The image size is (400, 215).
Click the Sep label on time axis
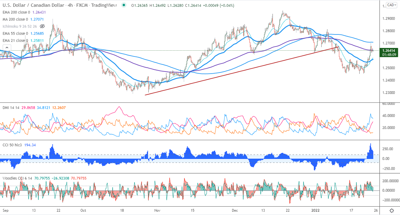[x=5, y=210]
